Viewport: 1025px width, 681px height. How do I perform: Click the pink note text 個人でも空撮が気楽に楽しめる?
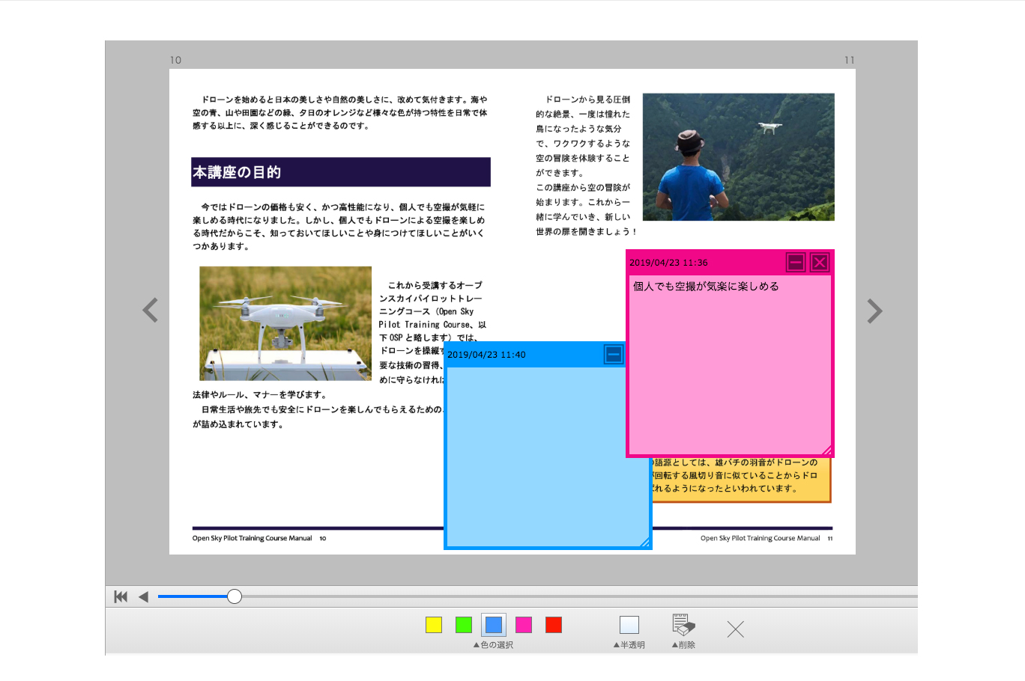(x=706, y=287)
